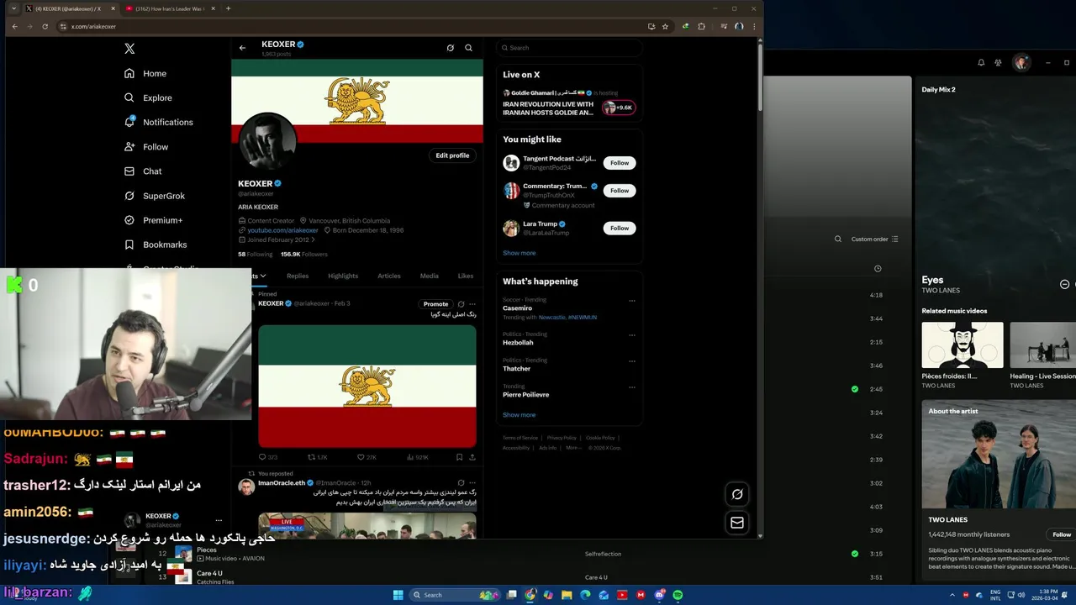1076x605 pixels.
Task: Open Hezbollah trend options menu
Action: 632,334
